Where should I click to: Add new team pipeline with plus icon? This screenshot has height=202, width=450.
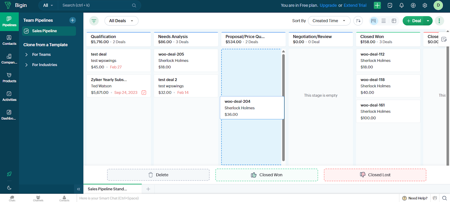point(73,20)
